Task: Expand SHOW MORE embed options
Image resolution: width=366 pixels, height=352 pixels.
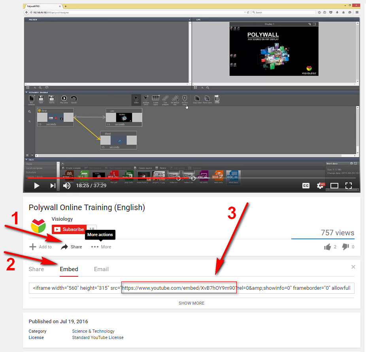Action: 191,303
